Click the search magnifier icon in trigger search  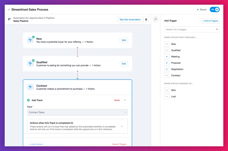point(217,29)
